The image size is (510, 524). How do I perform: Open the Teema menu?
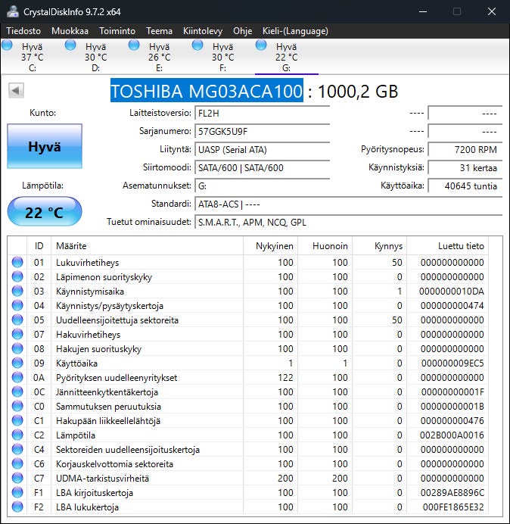coord(159,31)
